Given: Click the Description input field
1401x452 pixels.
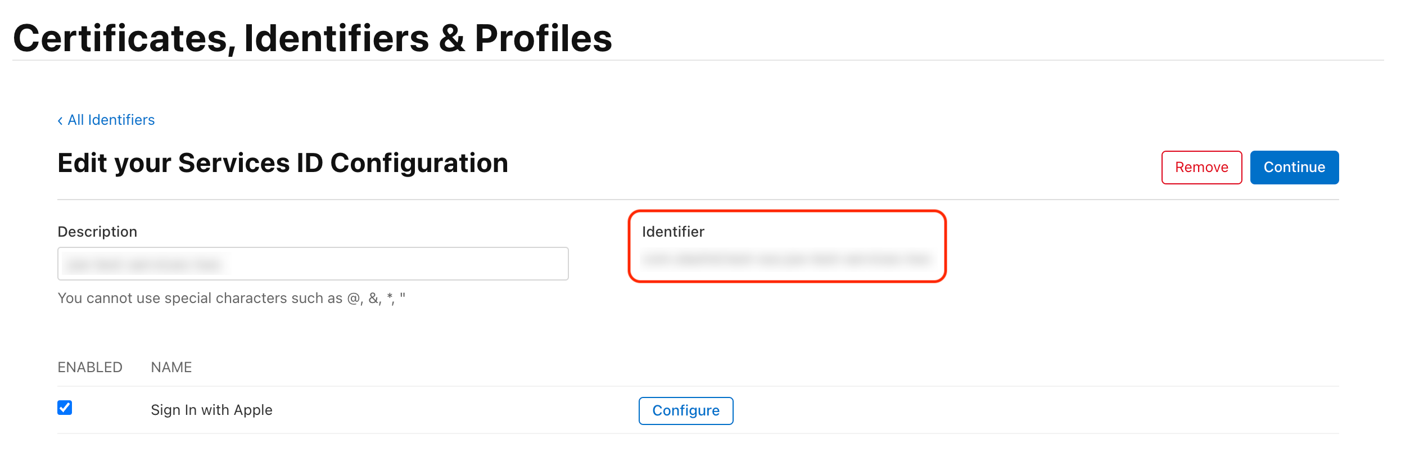Looking at the screenshot, I should 313,263.
